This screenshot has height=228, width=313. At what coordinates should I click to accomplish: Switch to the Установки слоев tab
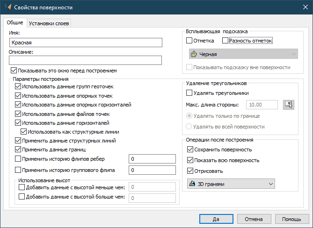tap(50, 23)
